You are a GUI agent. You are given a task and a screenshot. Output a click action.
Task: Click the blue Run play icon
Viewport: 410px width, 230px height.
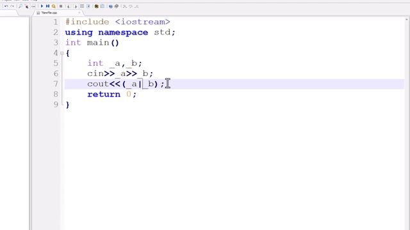[x=42, y=6]
